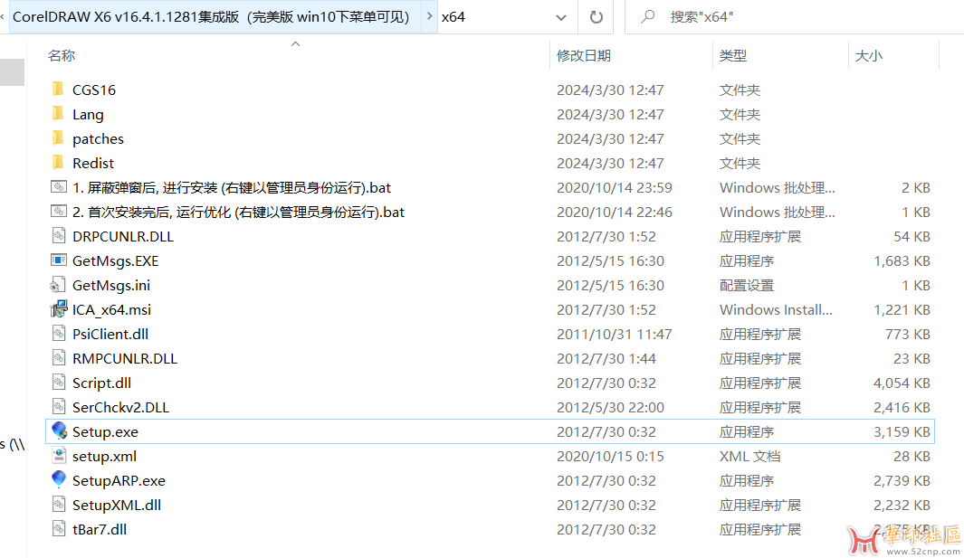Select the SetupXML.dll file icon
The image size is (964, 558).
(59, 505)
